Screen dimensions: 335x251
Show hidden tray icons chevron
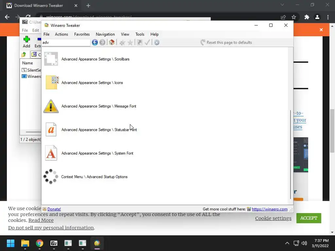(287, 243)
